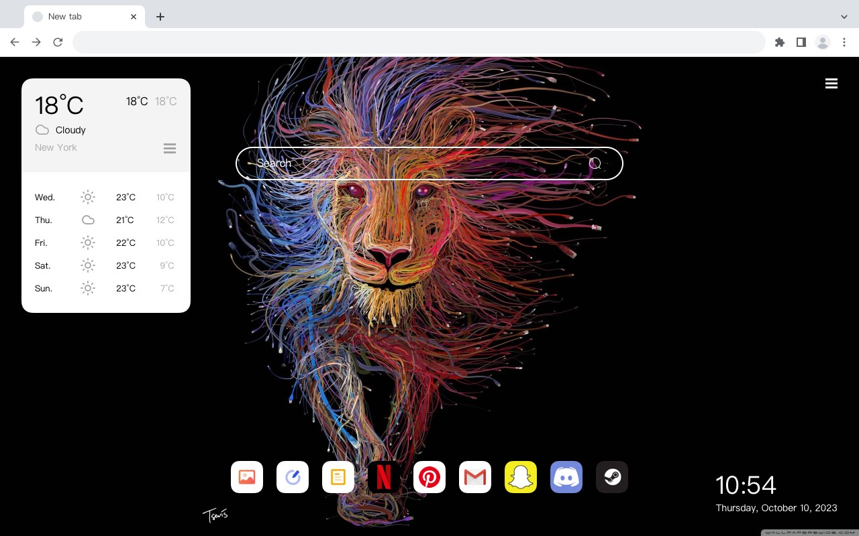
Task: Open Chrome's three-dot menu
Action: (x=844, y=42)
